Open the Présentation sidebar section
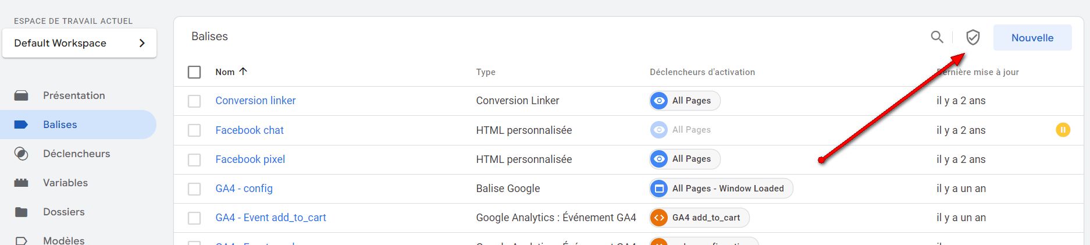1090x245 pixels. click(74, 95)
